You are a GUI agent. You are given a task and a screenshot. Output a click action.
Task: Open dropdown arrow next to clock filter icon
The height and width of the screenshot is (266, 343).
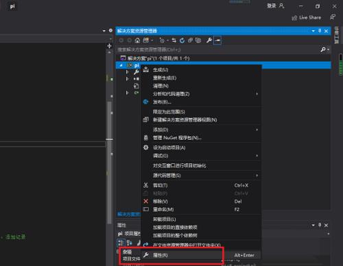point(167,40)
